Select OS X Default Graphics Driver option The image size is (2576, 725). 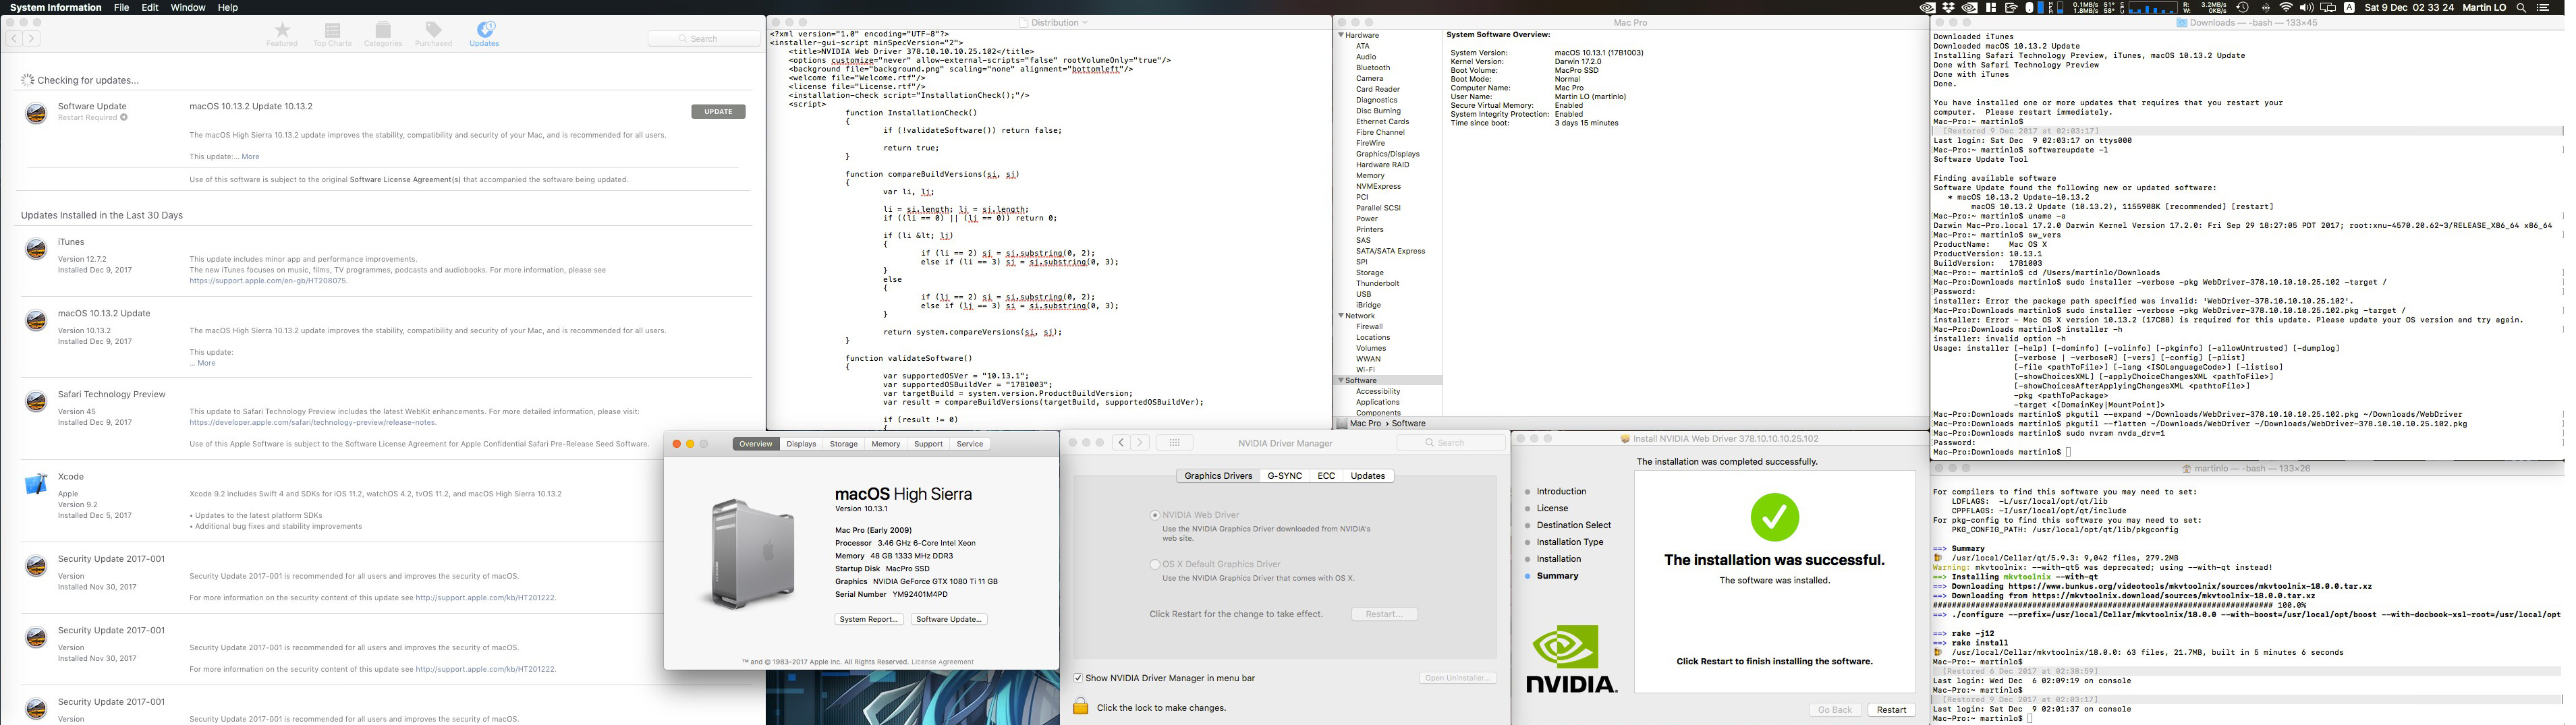(1155, 564)
